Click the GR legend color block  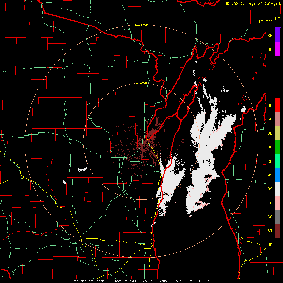pos(278,119)
